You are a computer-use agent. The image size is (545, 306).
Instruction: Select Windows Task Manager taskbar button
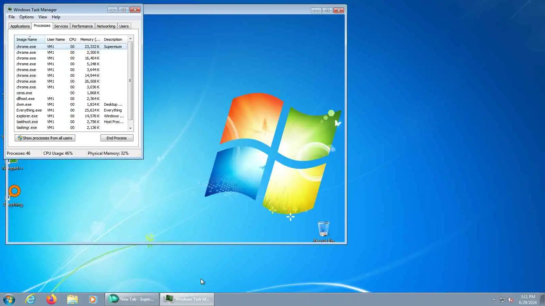pos(187,299)
